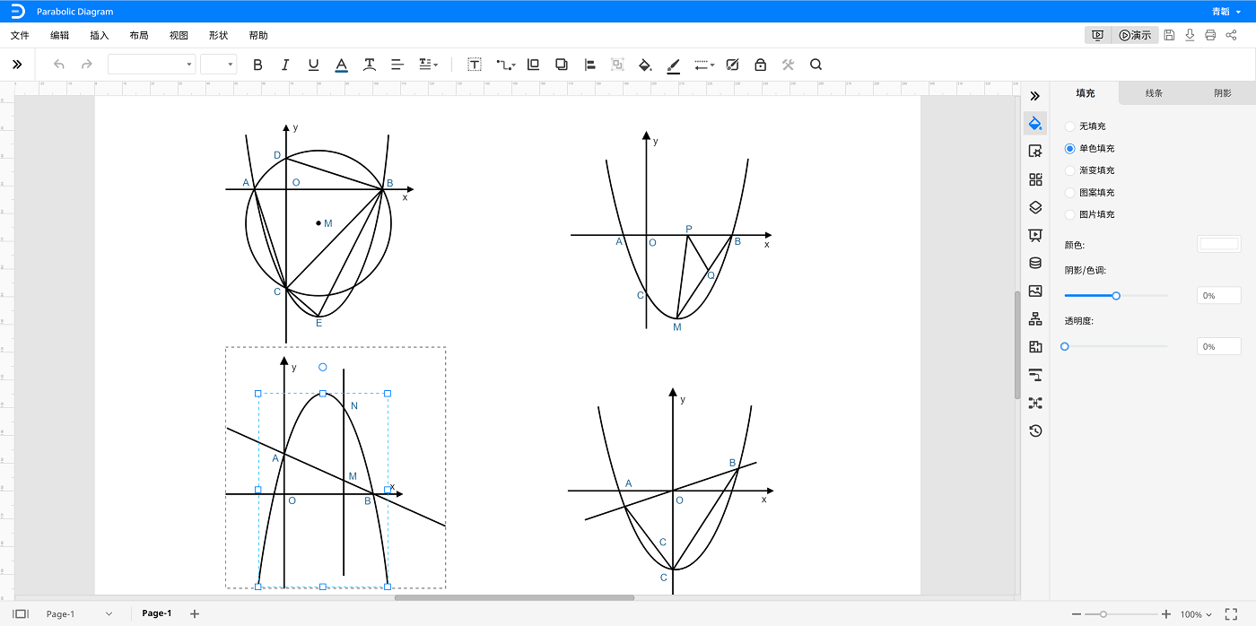Click the send-to-back icon
Viewport: 1256px width, 626px height.
point(562,65)
